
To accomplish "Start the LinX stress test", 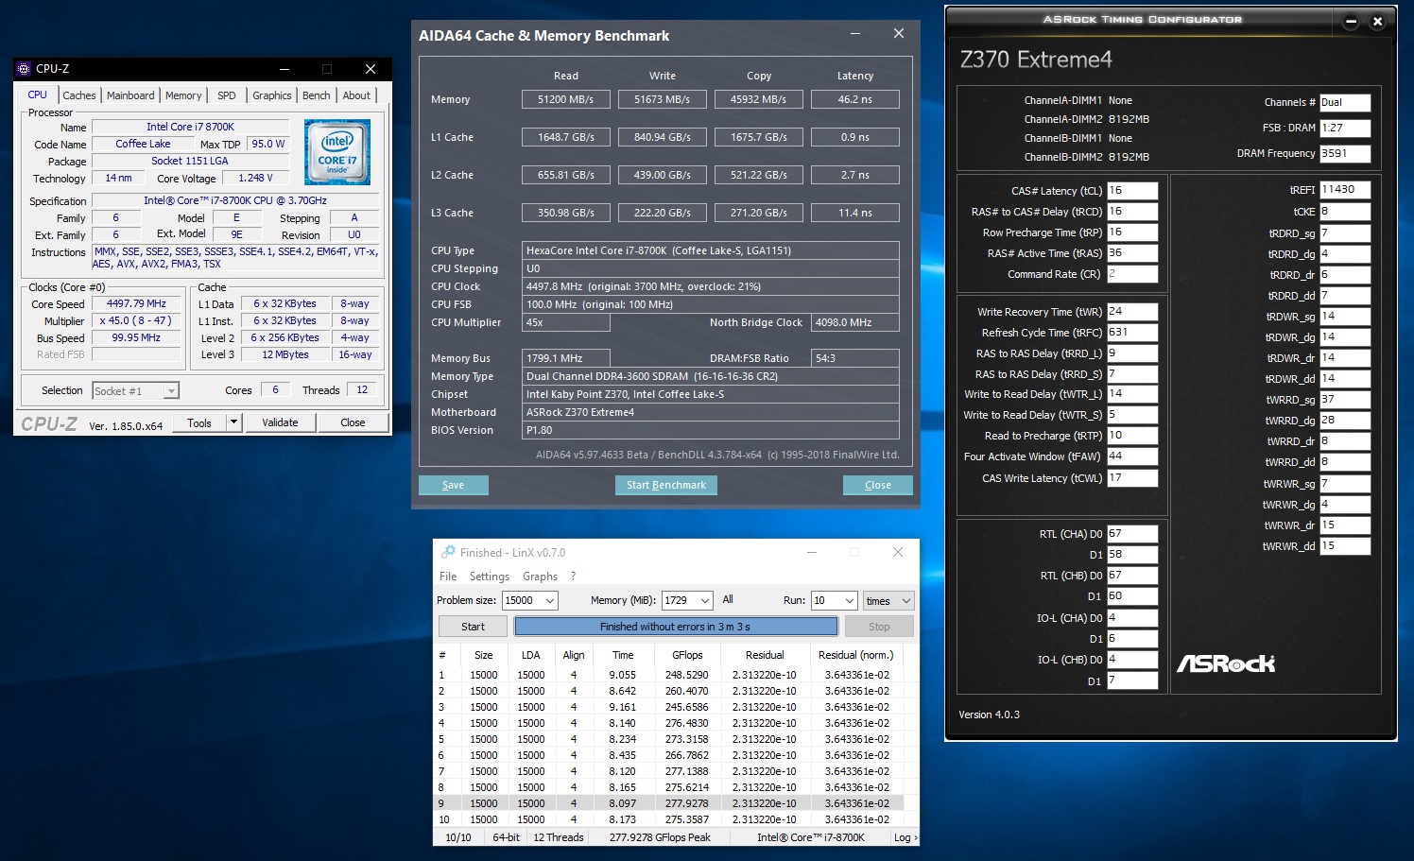I will click(x=474, y=627).
